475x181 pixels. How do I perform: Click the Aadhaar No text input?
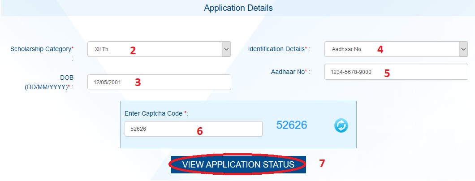pos(396,72)
